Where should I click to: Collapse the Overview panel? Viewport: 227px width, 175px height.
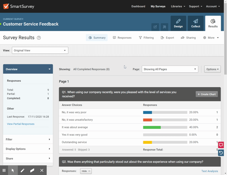point(28,69)
